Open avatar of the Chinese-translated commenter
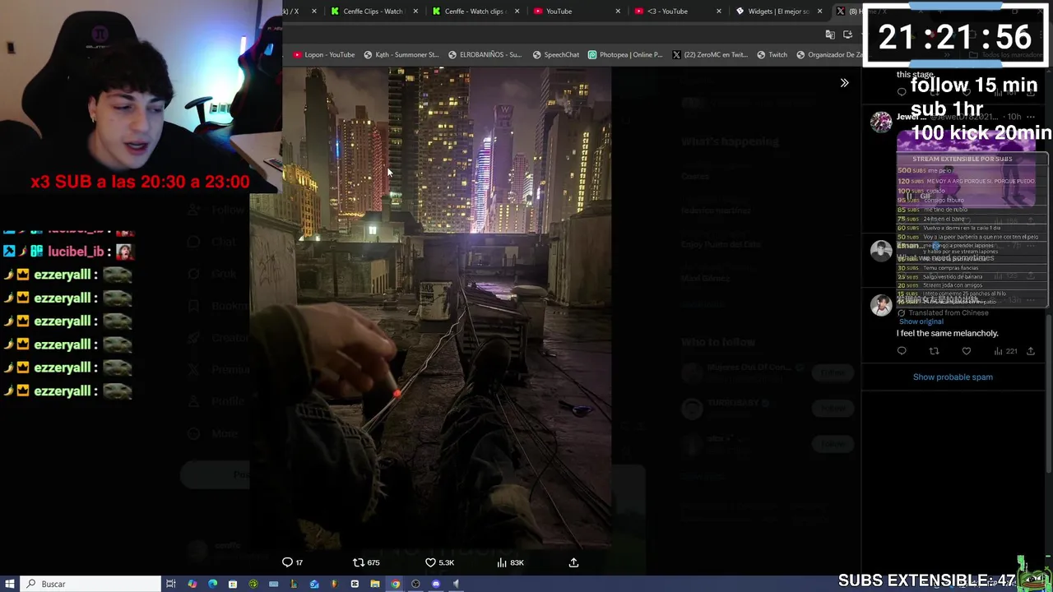The width and height of the screenshot is (1053, 592). 881,305
